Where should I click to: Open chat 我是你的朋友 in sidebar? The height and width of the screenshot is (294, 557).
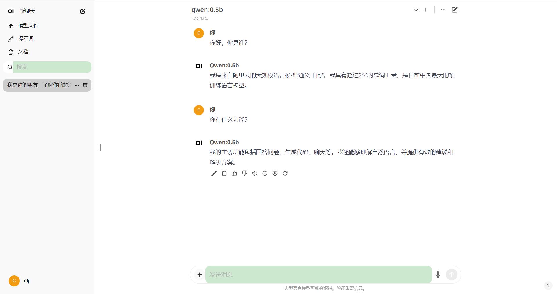[39, 85]
